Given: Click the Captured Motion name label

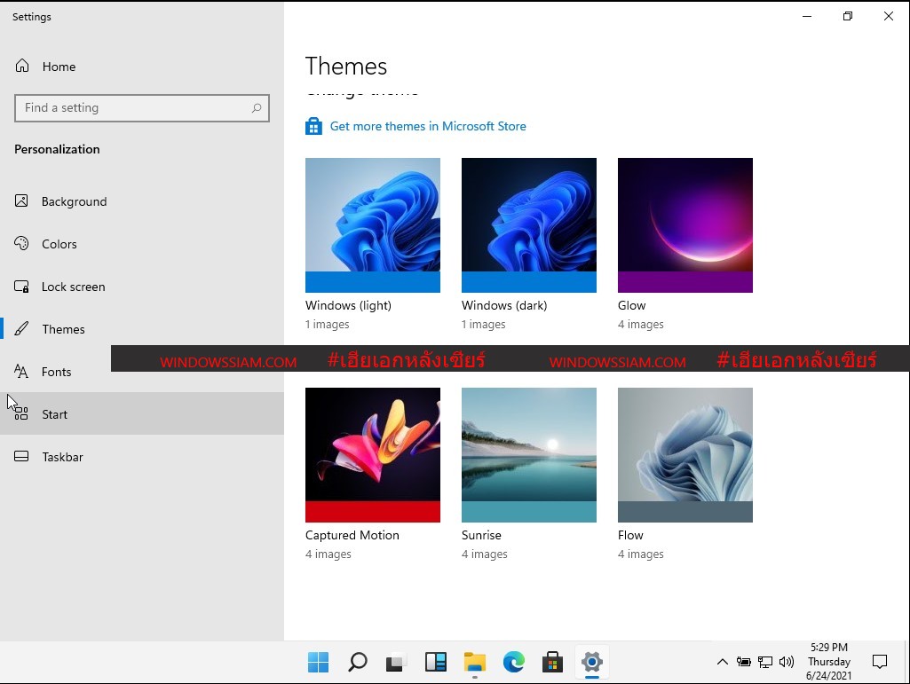Looking at the screenshot, I should pos(352,535).
